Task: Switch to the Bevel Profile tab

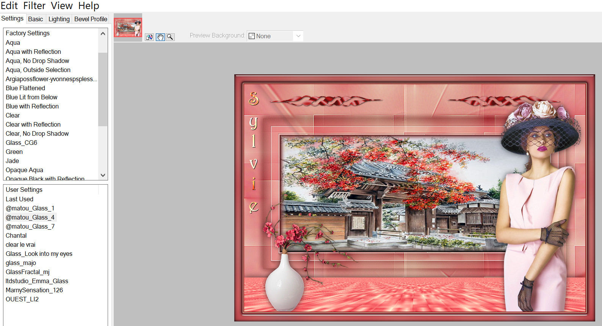Action: [x=91, y=19]
